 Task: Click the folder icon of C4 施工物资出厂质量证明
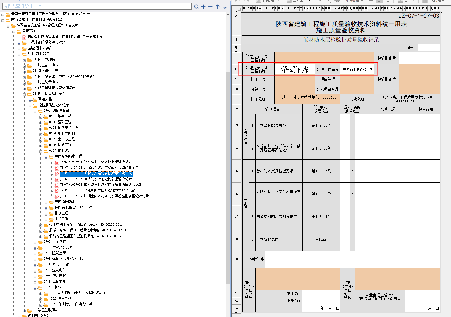click(29, 77)
